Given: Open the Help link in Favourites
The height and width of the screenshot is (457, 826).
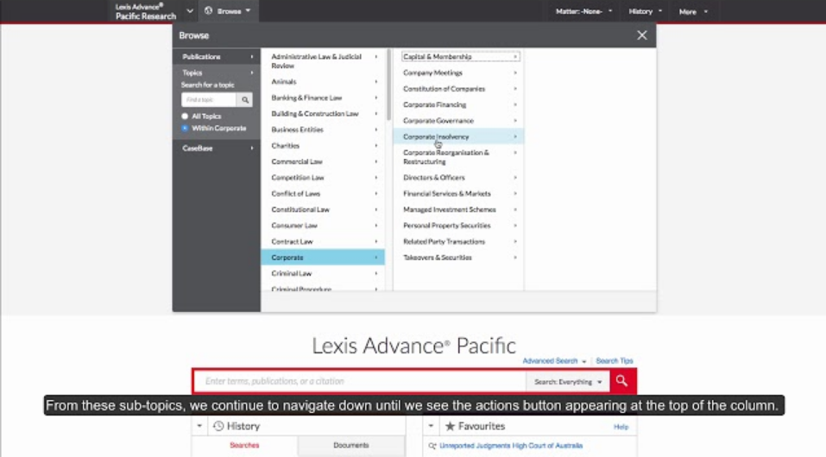Looking at the screenshot, I should [621, 427].
